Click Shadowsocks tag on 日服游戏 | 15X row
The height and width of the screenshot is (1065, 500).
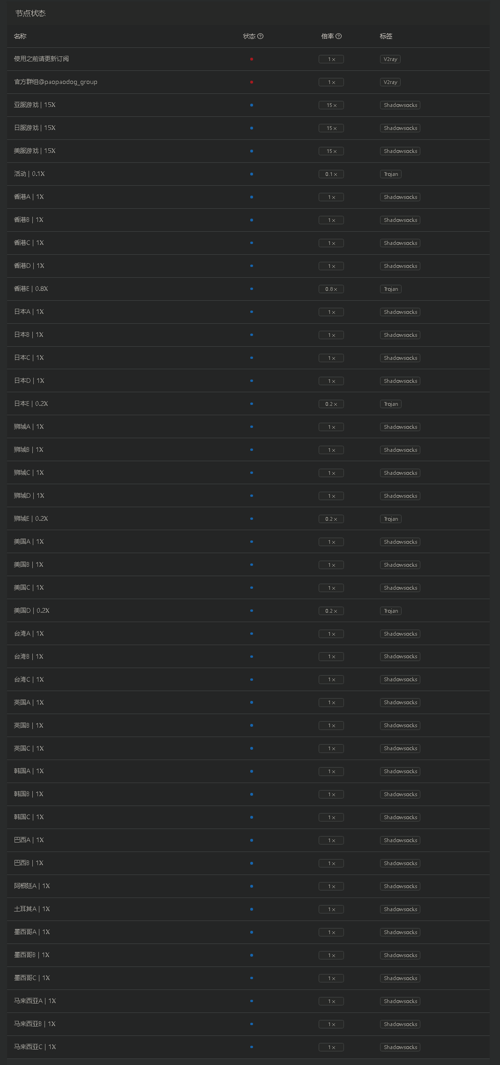(400, 128)
